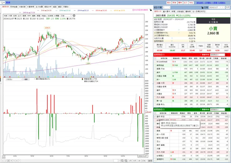Open the 10年 range dropdown arrow
The image size is (231, 163).
pos(147,161)
